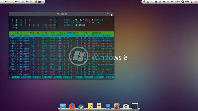Toggle F5 Tree view in htop
The image size is (198, 111).
[x=56, y=77]
